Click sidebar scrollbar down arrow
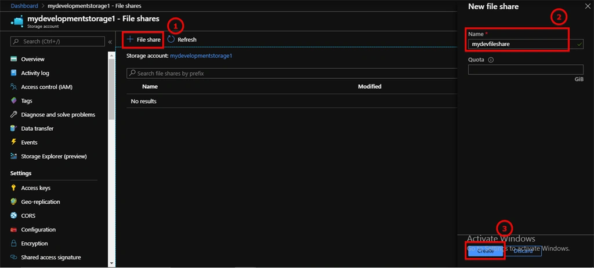 click(111, 263)
